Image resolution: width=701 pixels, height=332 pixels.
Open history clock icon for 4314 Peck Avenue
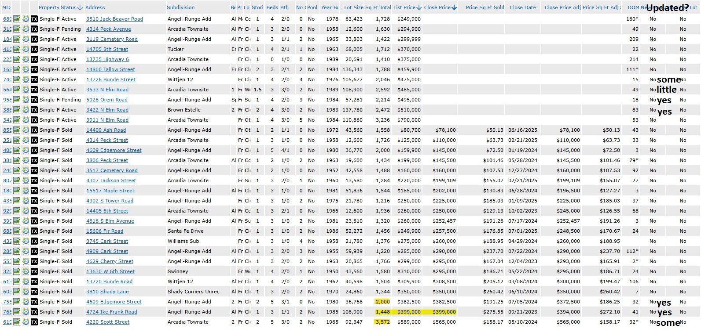pos(26,29)
